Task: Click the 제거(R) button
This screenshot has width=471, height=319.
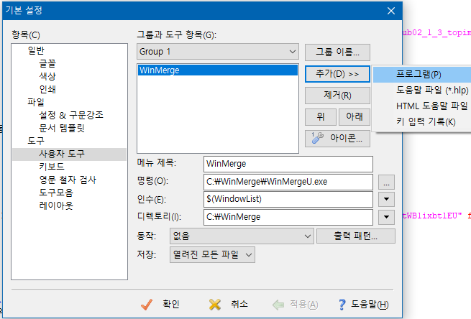Action: 337,96
